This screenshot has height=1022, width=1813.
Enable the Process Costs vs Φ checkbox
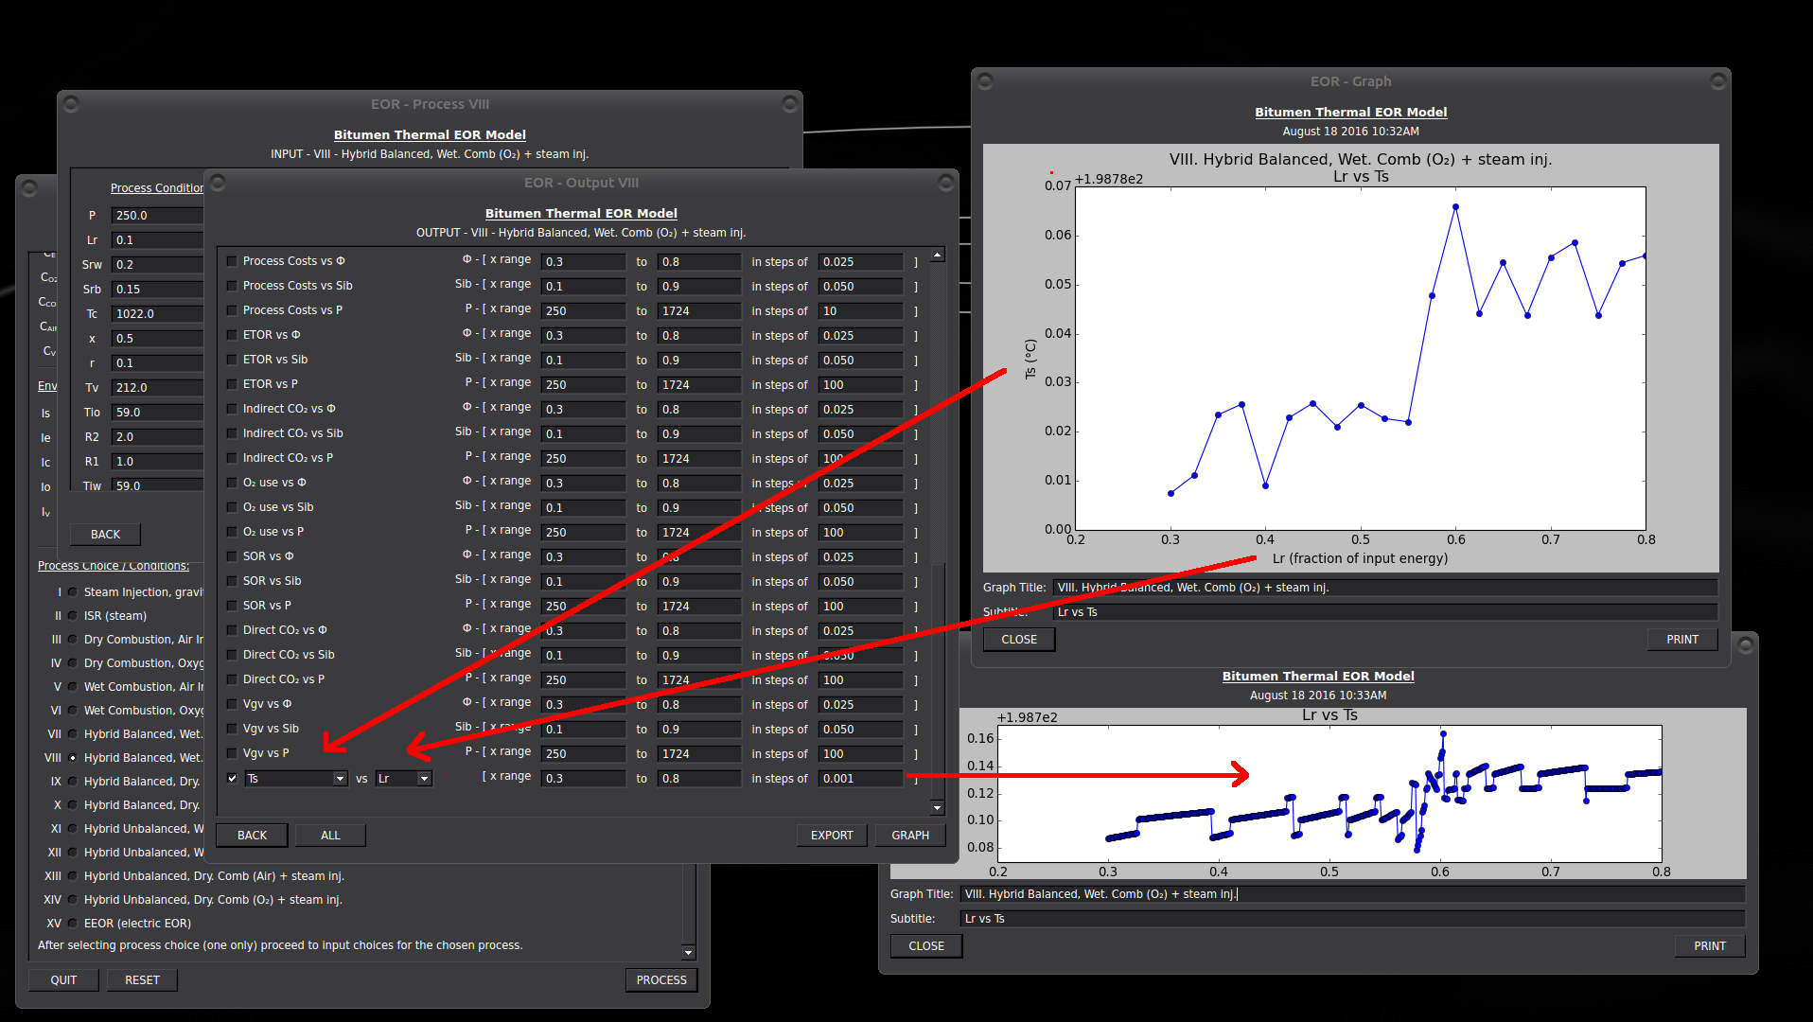(x=232, y=261)
